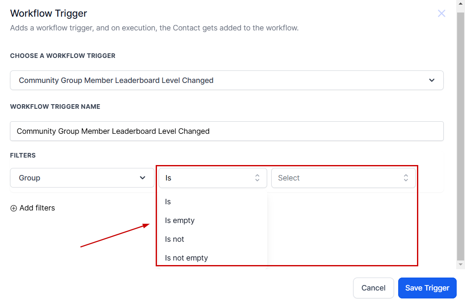Focus the Workflow Trigger Name field
Screen dimensions: 465x303
click(x=226, y=131)
